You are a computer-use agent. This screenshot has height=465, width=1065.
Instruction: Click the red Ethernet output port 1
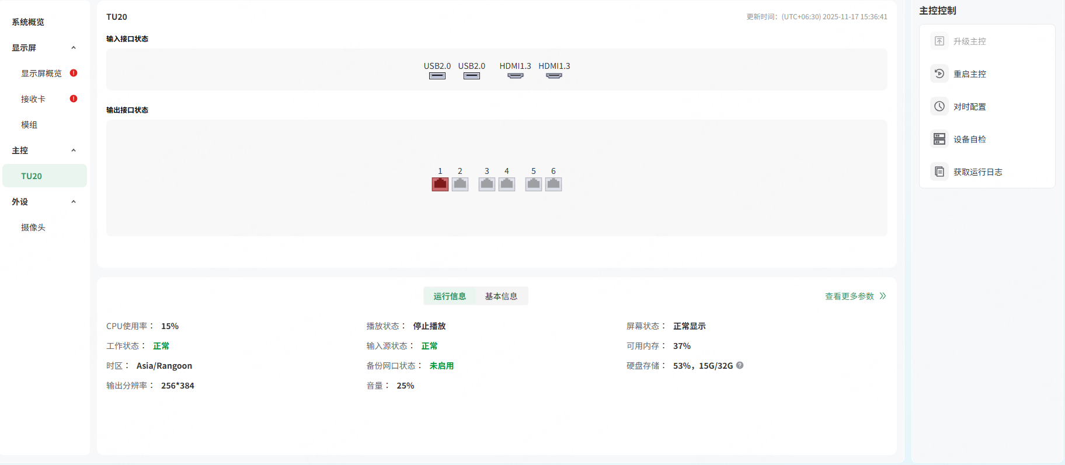pos(440,184)
